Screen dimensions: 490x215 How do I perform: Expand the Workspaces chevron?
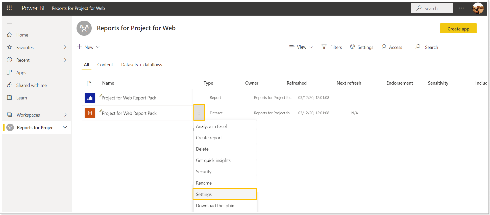pyautogui.click(x=65, y=115)
